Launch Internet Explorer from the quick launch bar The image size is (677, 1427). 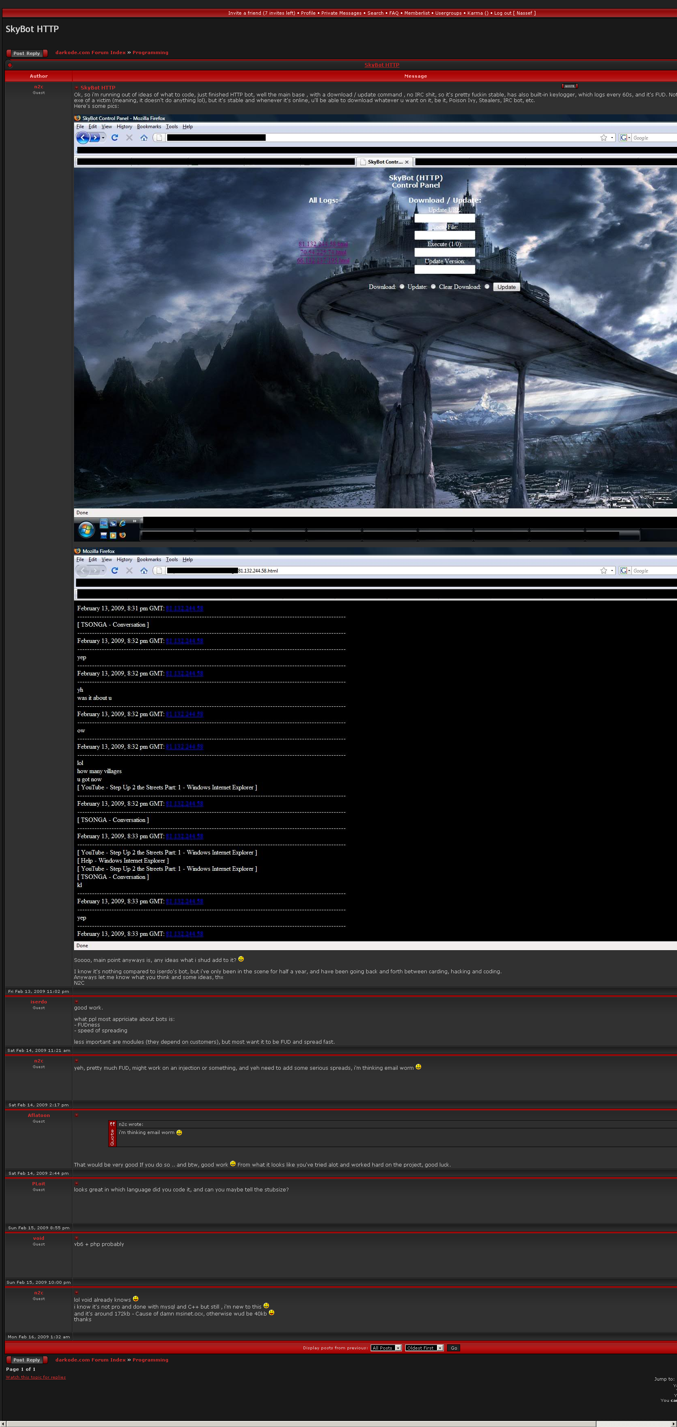pos(122,523)
